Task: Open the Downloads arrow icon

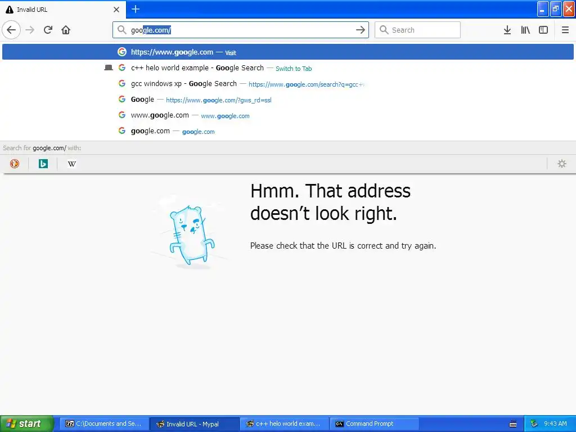Action: pos(507,30)
